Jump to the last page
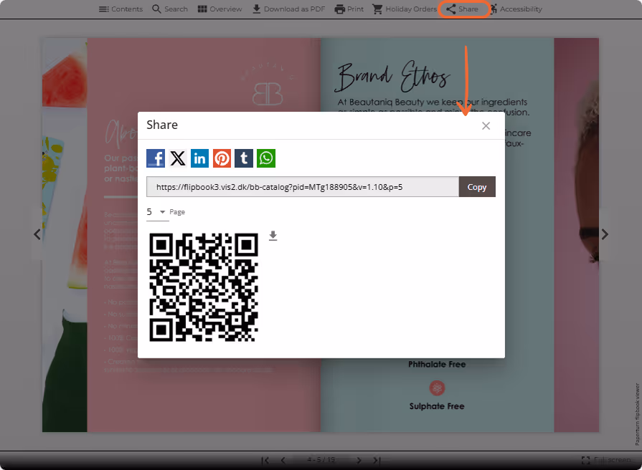The image size is (642, 470). point(377,460)
